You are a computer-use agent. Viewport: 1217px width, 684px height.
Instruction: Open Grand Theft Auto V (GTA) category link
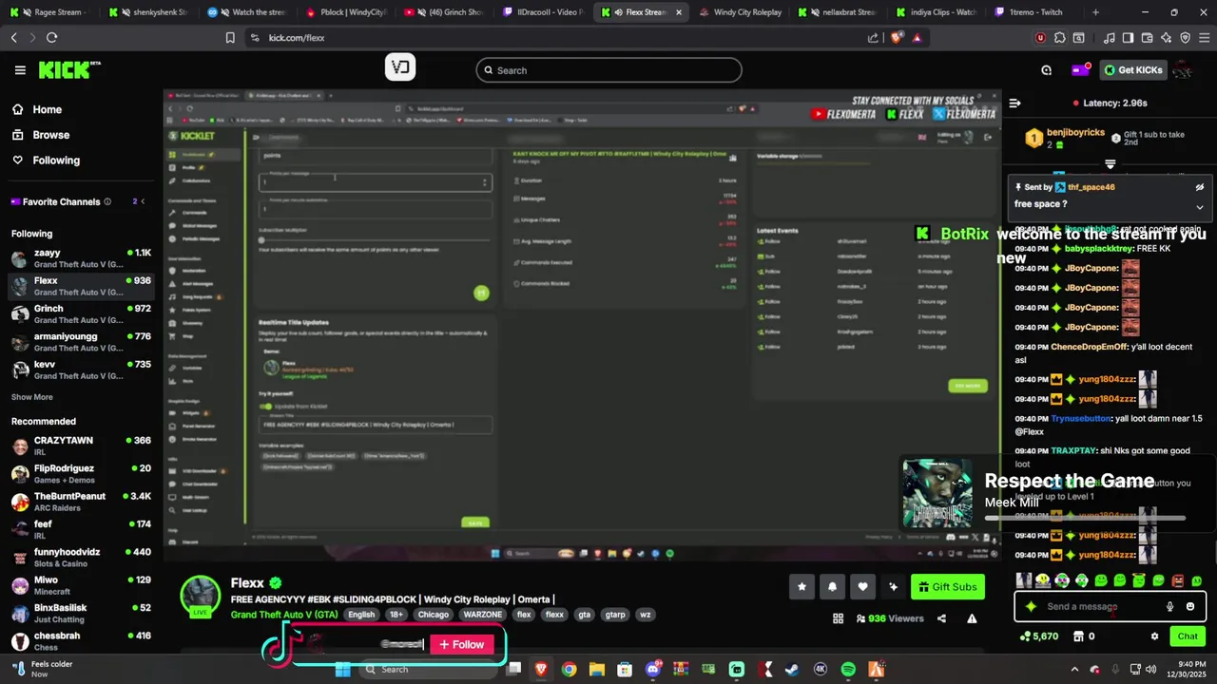point(284,615)
